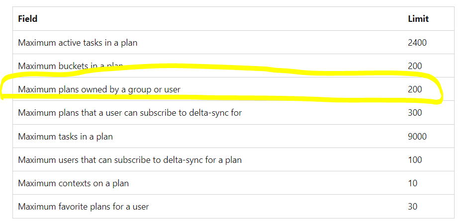Select the "Maximum contexts on a plan" field
The height and width of the screenshot is (222, 471).
pos(73,183)
